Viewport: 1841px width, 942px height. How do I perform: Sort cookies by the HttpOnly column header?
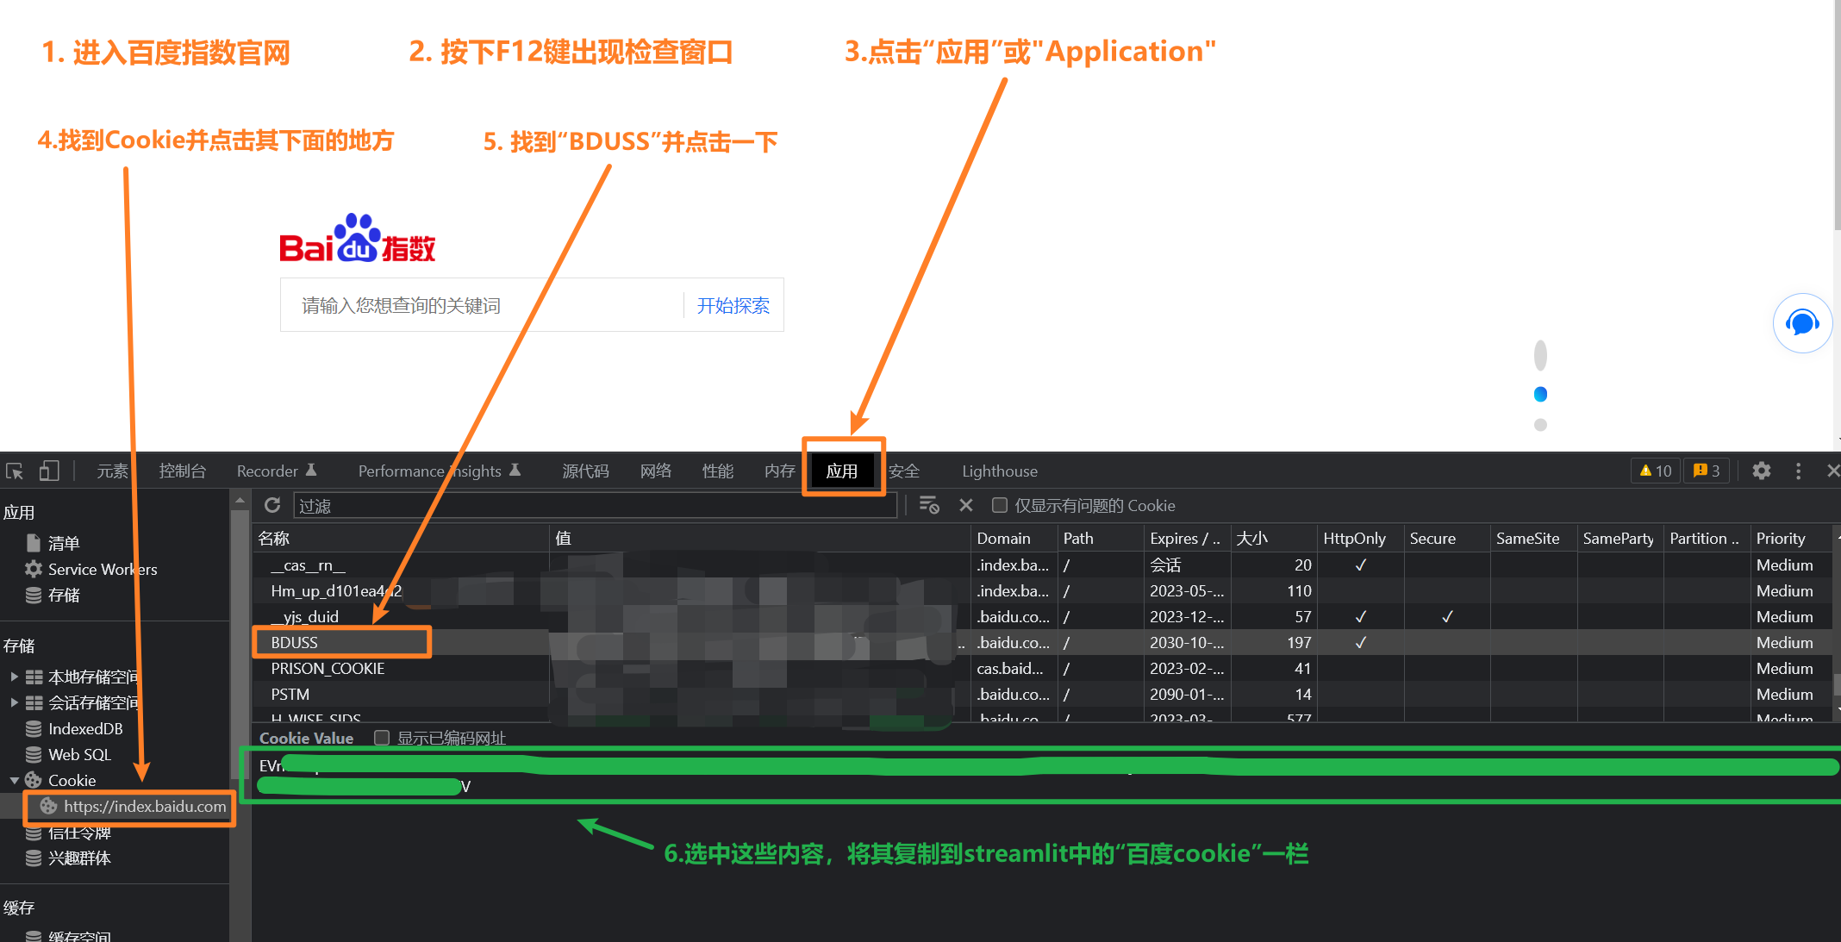point(1361,538)
